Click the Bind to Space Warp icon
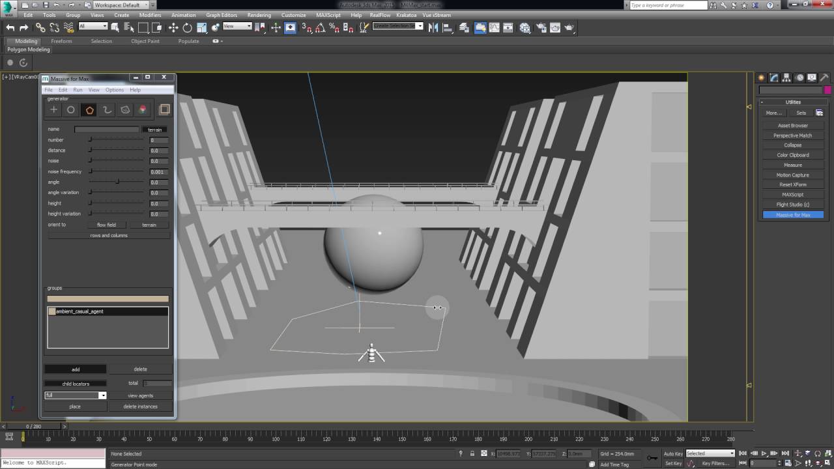This screenshot has width=834, height=469. click(x=68, y=27)
